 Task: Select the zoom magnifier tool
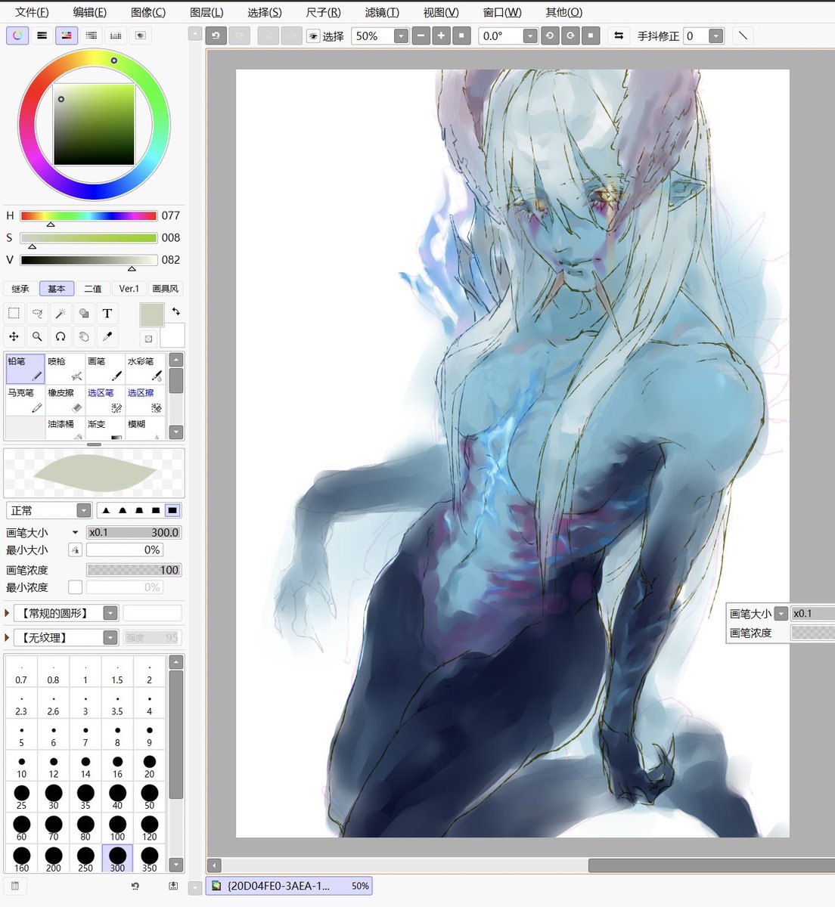[x=37, y=336]
